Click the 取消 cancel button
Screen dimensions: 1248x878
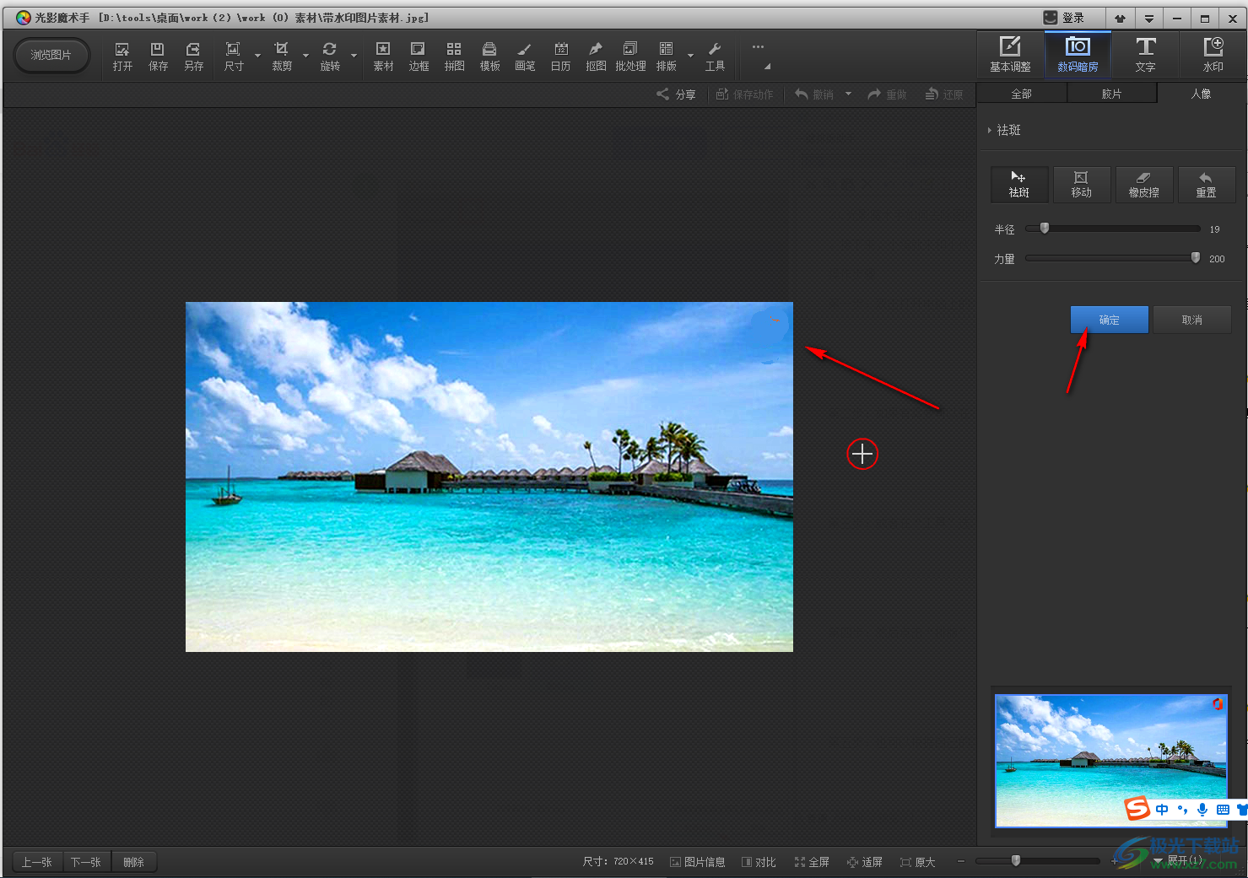pos(1191,320)
